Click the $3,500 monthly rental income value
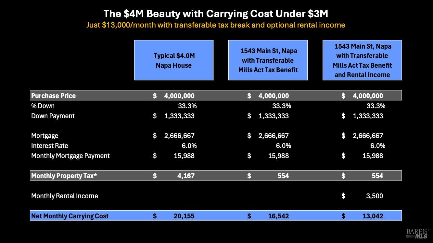The image size is (433, 243). 374,196
